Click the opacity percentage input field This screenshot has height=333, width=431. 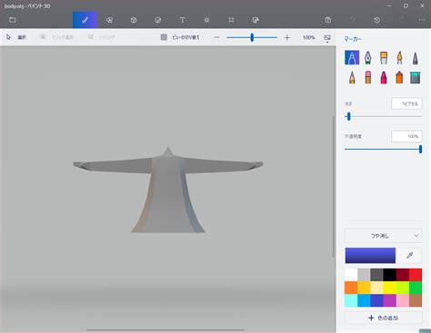(406, 136)
